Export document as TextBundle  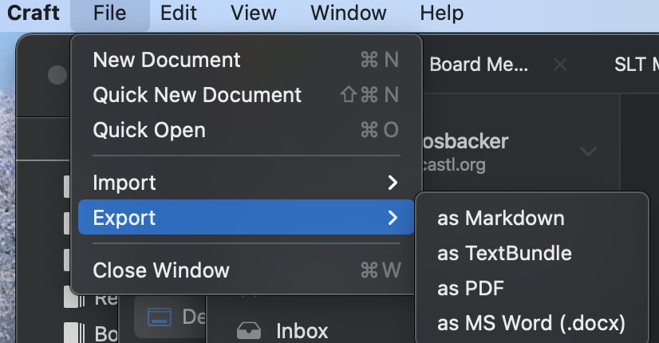(x=504, y=254)
